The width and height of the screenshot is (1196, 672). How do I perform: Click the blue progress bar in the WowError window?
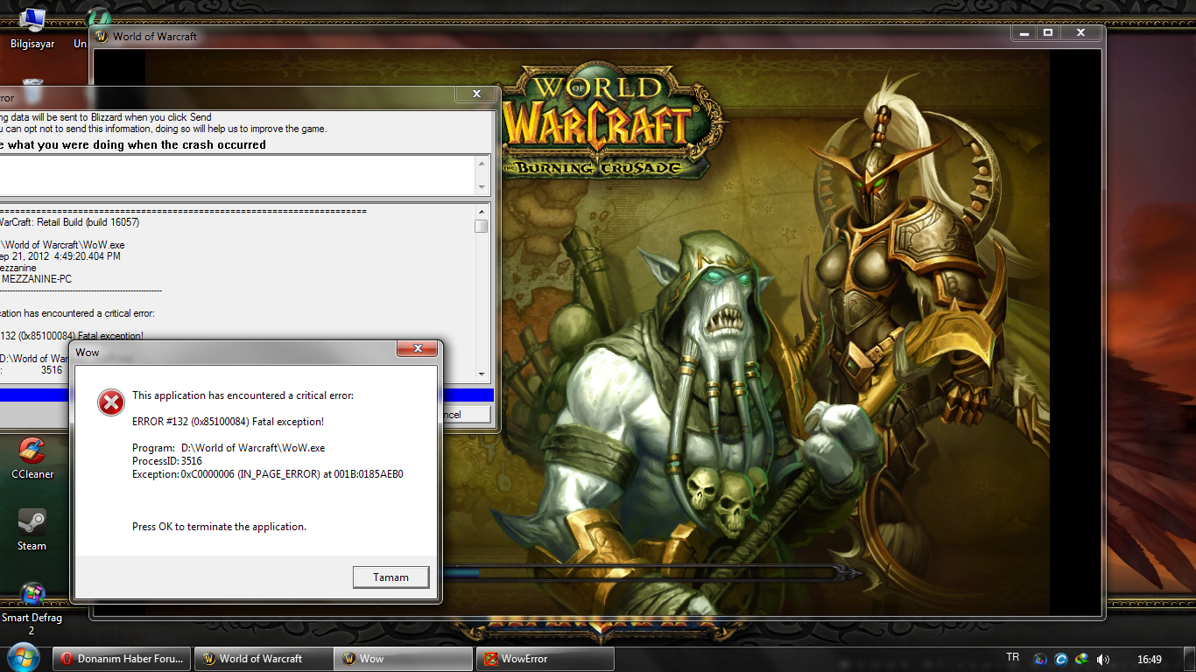[468, 395]
